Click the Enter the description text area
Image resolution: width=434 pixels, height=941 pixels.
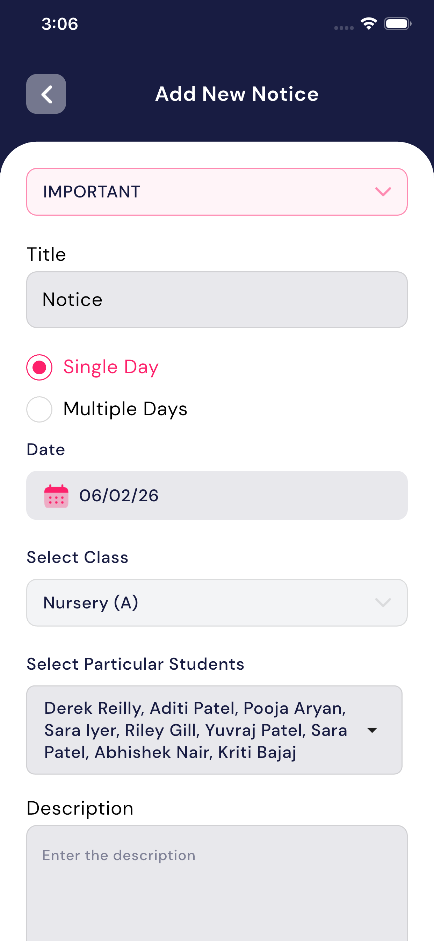[x=217, y=884]
